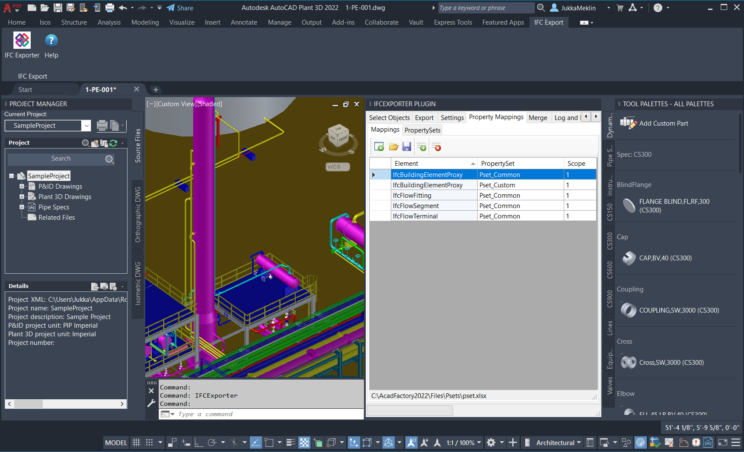Click the Share button in title bar
Screen dimensions: 744x452
(180, 8)
